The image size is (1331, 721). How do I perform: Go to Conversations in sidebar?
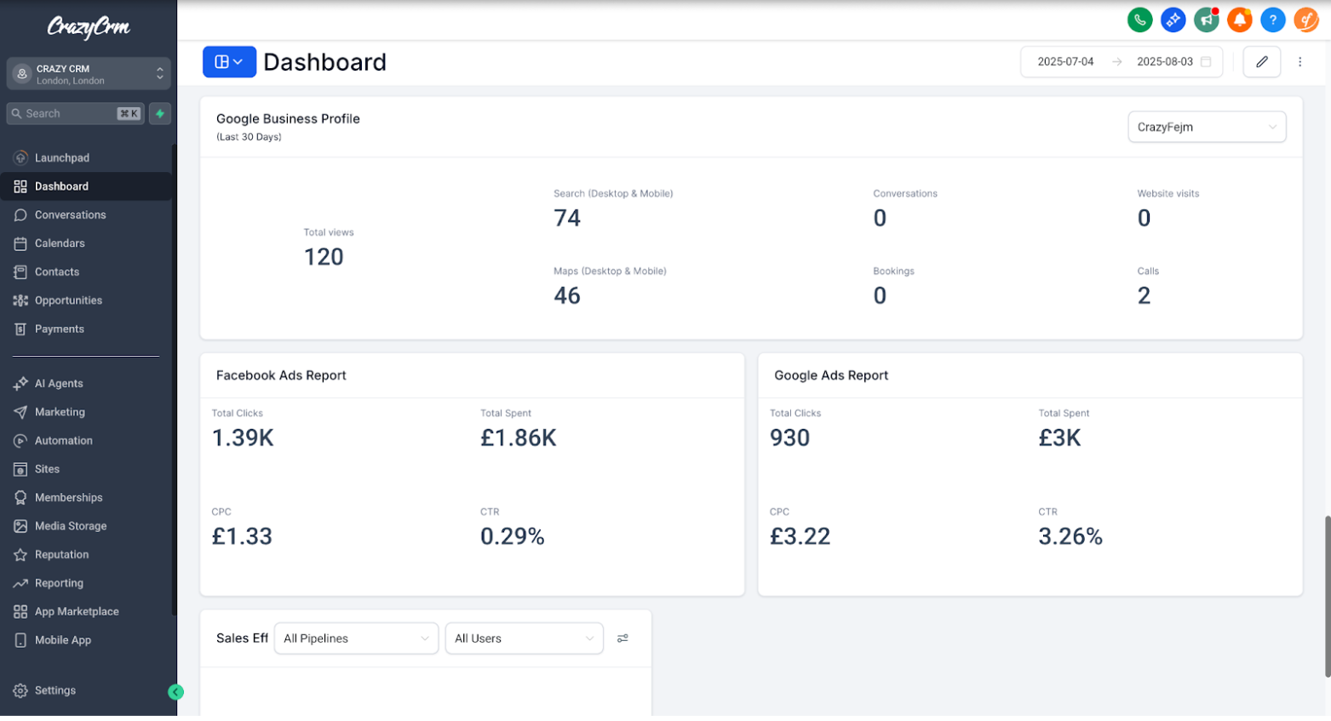tap(70, 215)
